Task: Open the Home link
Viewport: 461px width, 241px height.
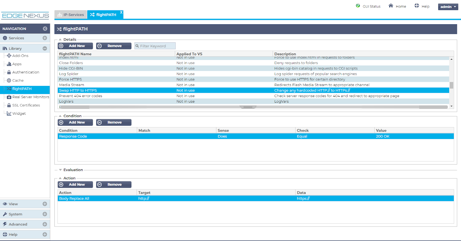Action: (x=401, y=6)
